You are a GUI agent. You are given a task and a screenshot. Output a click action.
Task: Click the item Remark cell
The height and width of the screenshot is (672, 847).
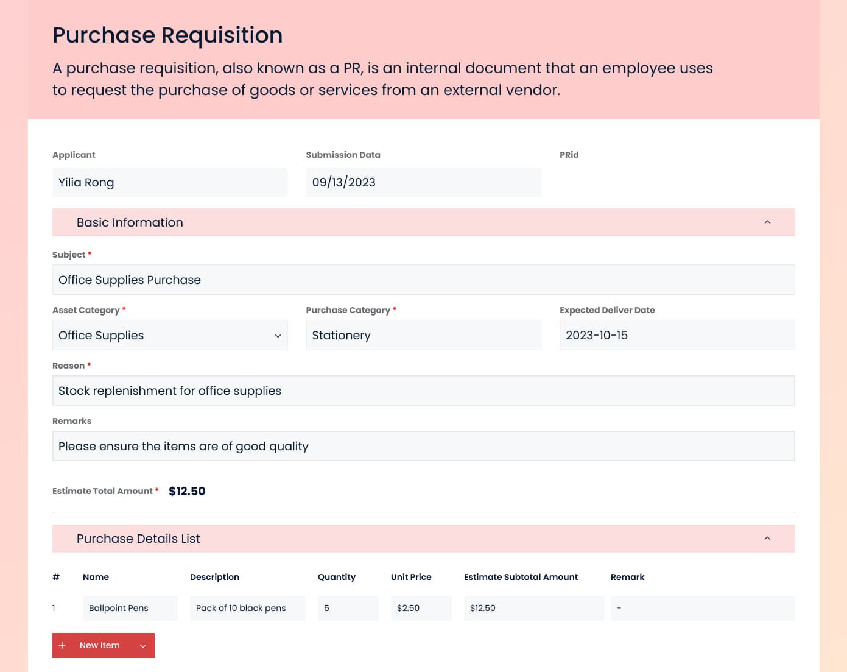pyautogui.click(x=702, y=608)
